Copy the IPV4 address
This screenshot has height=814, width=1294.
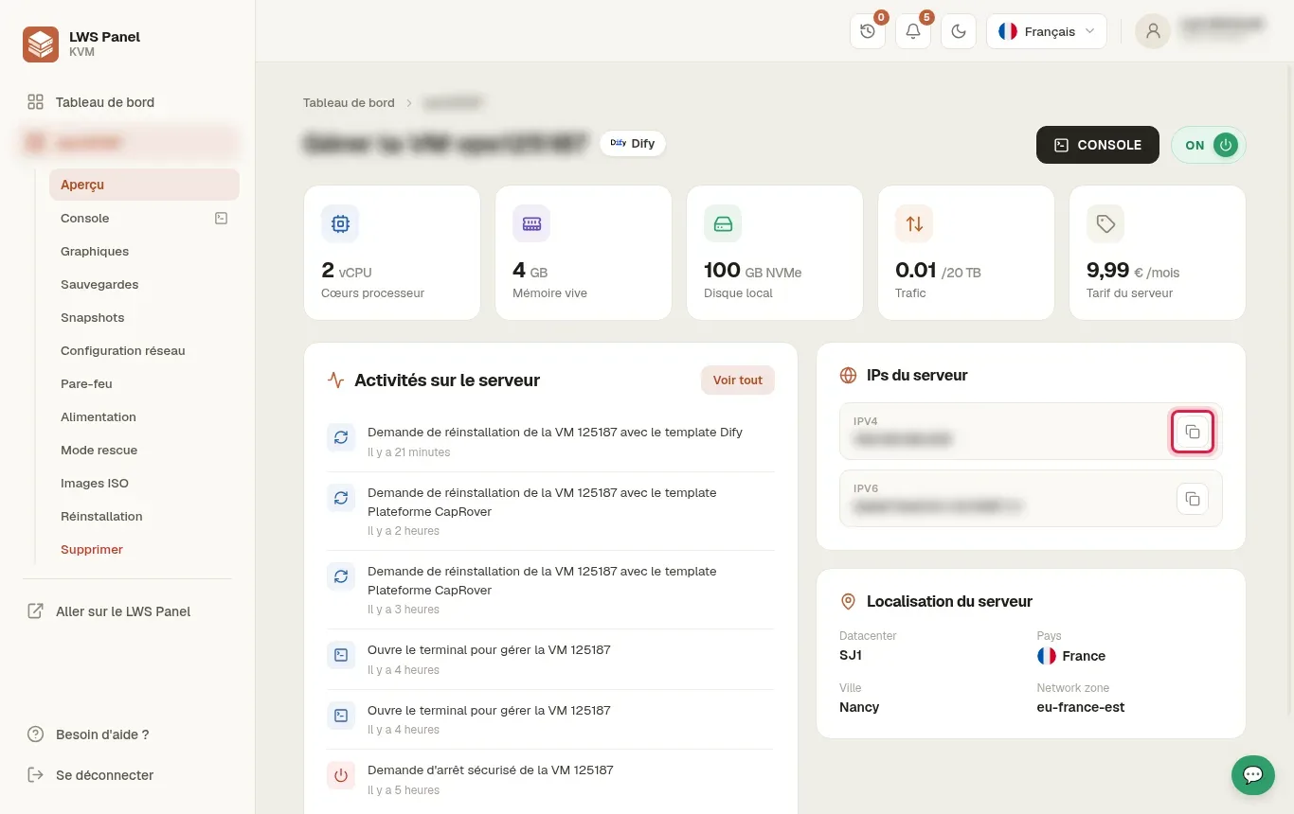pyautogui.click(x=1193, y=432)
